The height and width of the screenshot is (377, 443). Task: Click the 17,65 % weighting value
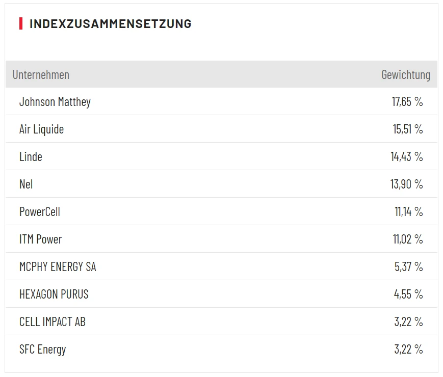pyautogui.click(x=407, y=102)
